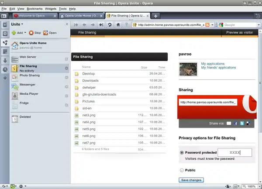The image size is (262, 189).
Task: Open the Bookmarks menu
Action: click(x=34, y=9)
